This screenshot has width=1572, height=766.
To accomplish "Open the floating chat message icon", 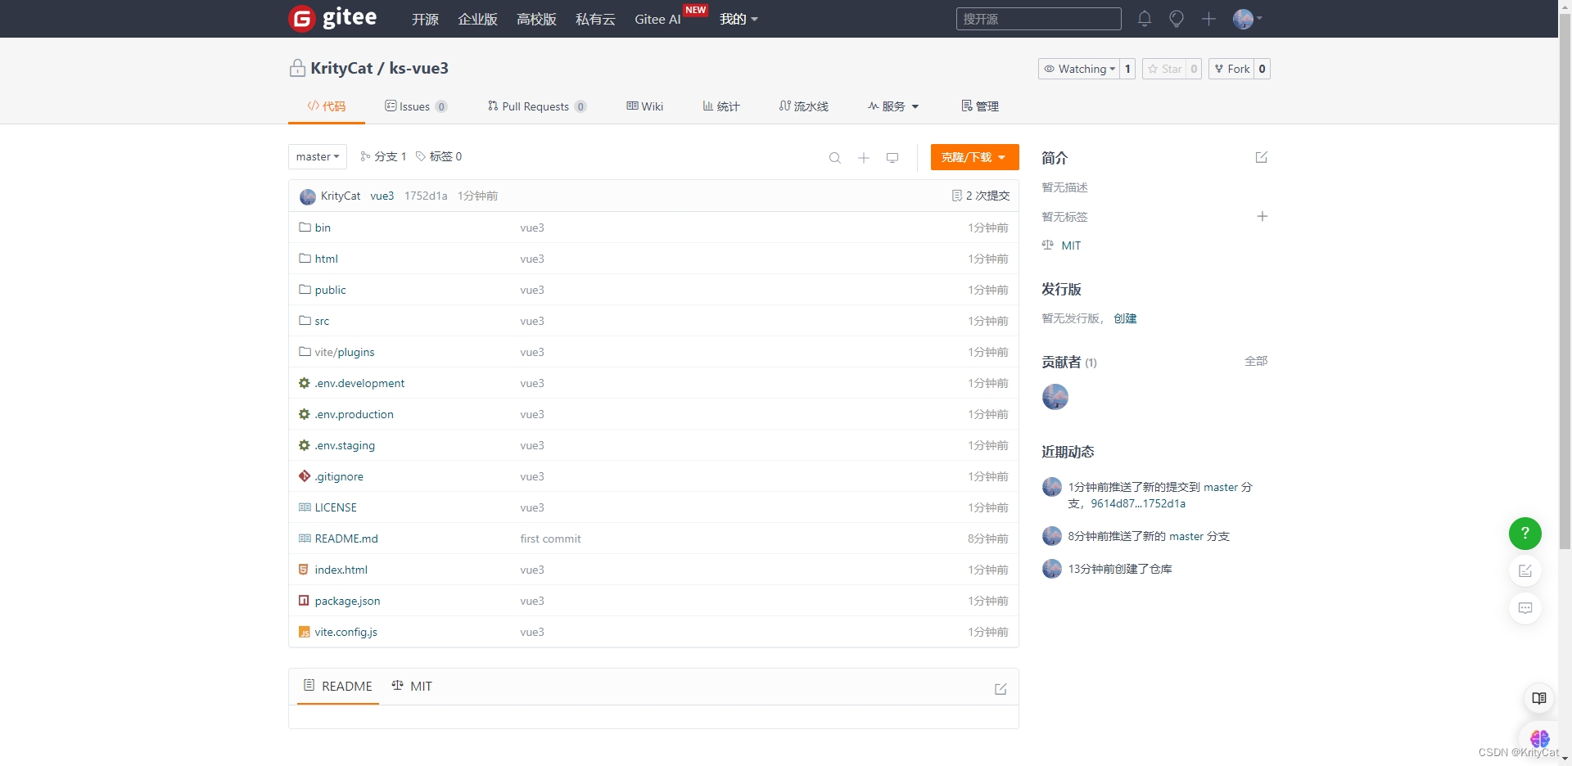I will click(1525, 609).
